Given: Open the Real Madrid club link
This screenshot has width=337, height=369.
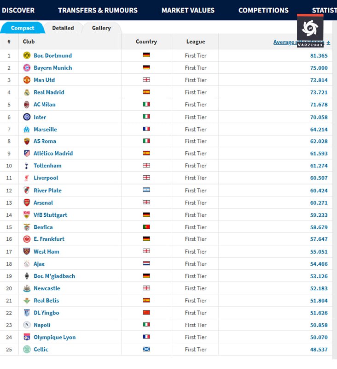Looking at the screenshot, I should point(49,92).
